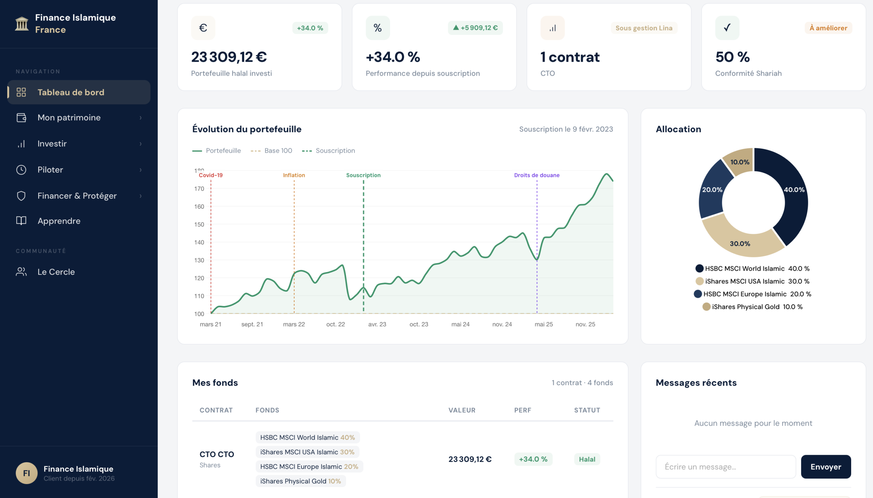Click the Mon patrimoine wallet icon
Screen dimensions: 873x498
(21, 117)
